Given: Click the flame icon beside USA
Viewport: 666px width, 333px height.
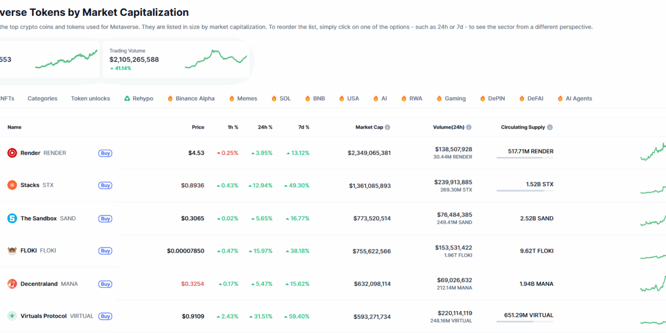Looking at the screenshot, I should pos(342,98).
